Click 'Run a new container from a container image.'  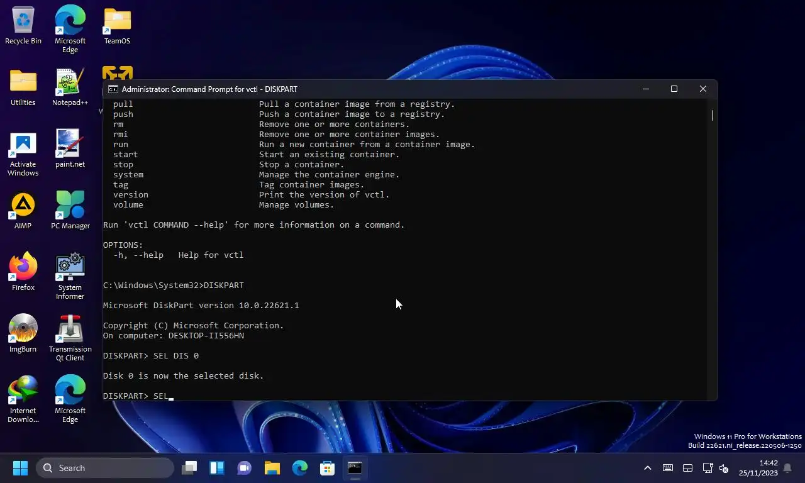click(367, 145)
